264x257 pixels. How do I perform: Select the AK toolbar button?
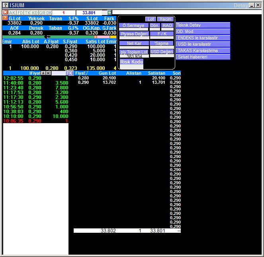(x=12, y=13)
